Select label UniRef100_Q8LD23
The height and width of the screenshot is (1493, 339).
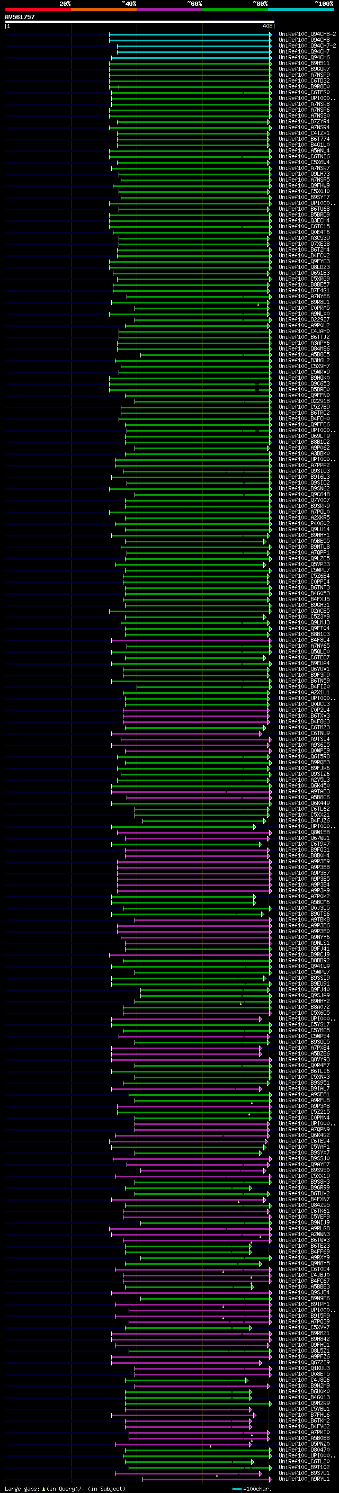(x=304, y=267)
